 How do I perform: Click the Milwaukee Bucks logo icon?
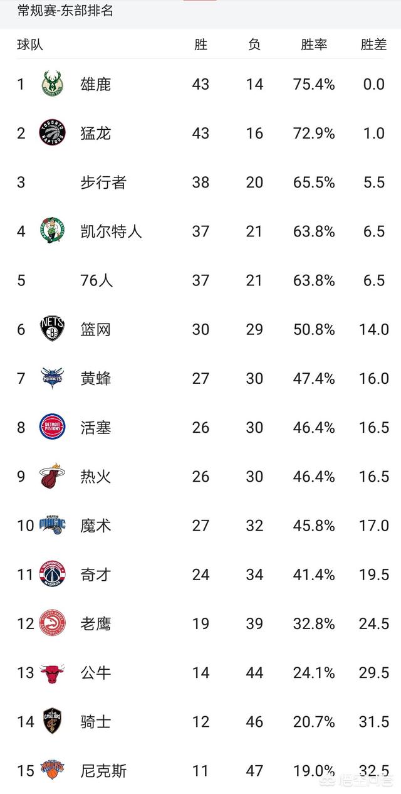tap(53, 83)
